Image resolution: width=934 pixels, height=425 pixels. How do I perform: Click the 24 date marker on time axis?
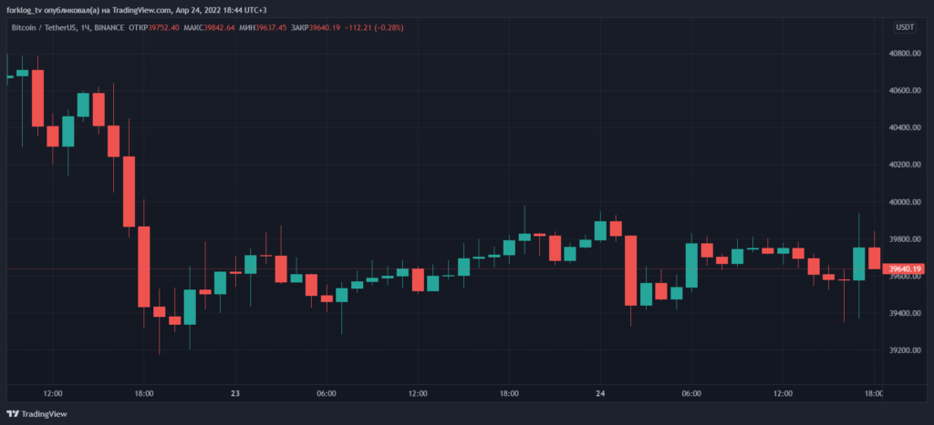tap(601, 393)
